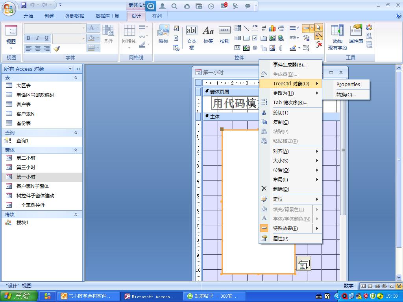Open the Property Sheet (属性表)

pos(356,35)
